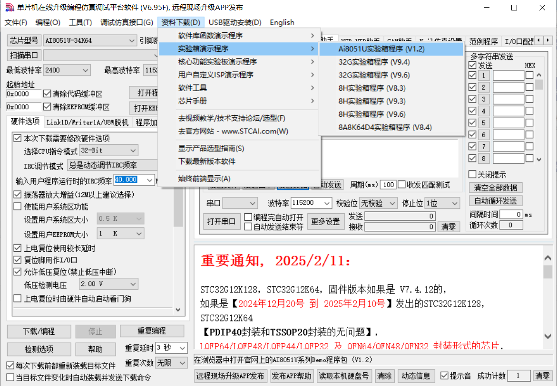557x386 pixels.
Task: Toggle 复位脚用作I/O口 checkbox
Action: pyautogui.click(x=17, y=260)
